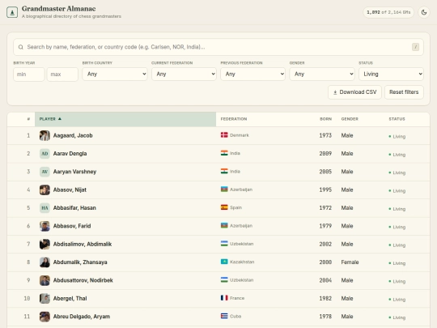Open the Current Federation dropdown
This screenshot has width=437, height=328.
(184, 75)
